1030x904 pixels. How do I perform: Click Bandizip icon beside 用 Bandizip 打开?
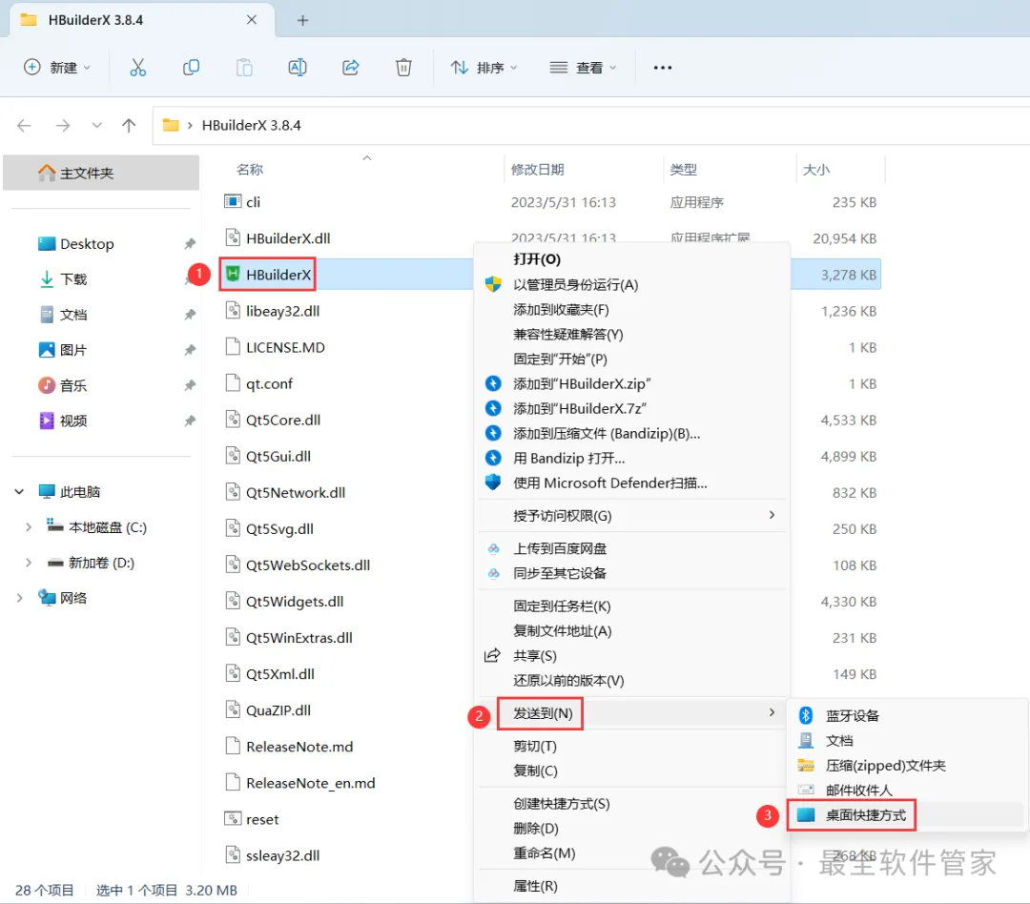[493, 458]
